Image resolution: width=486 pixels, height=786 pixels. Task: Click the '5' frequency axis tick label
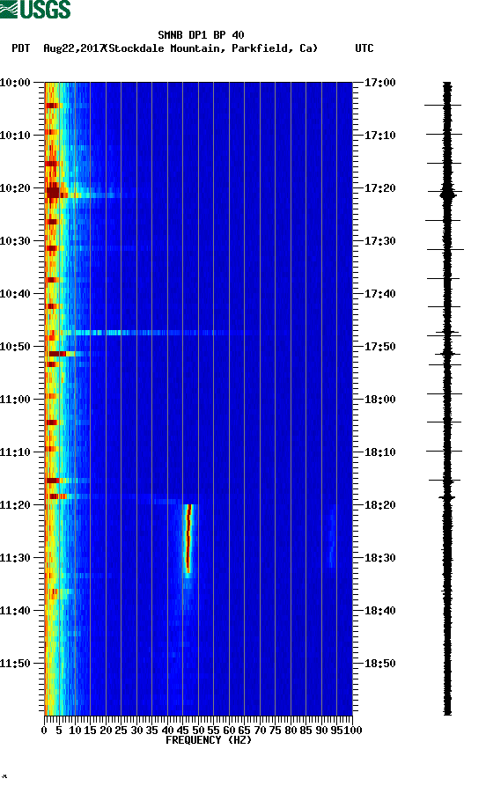59,731
